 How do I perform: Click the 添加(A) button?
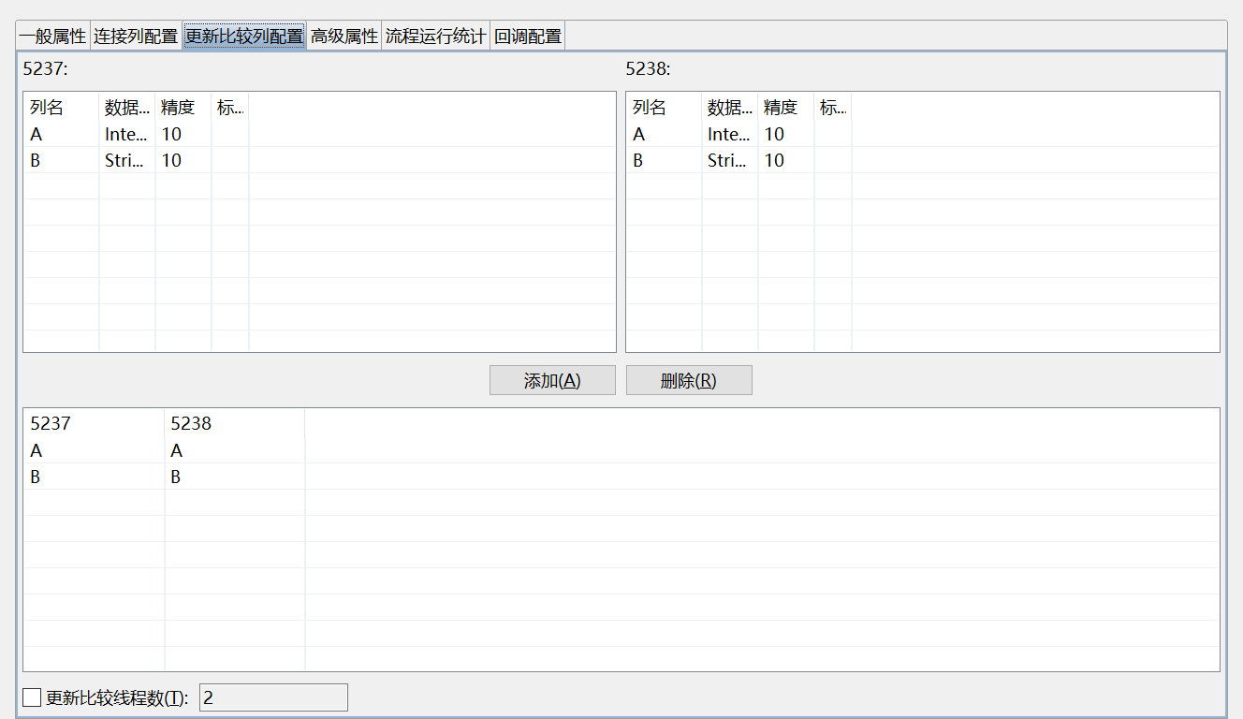pyautogui.click(x=552, y=380)
